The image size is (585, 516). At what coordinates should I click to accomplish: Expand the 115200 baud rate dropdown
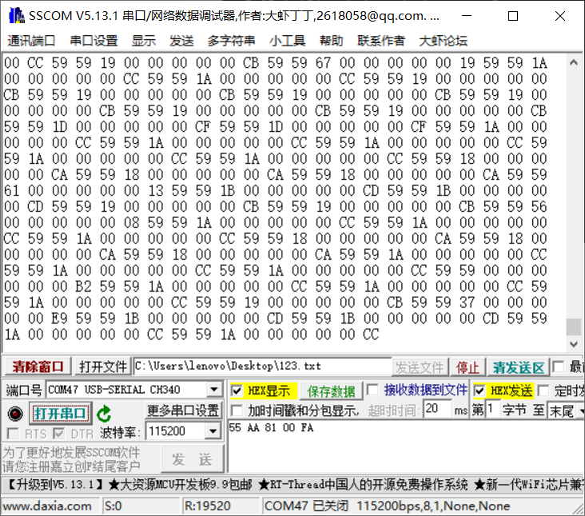coord(213,431)
